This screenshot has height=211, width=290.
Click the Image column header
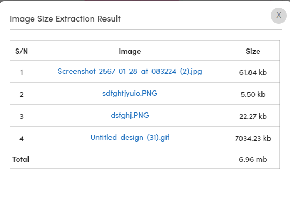tap(130, 51)
